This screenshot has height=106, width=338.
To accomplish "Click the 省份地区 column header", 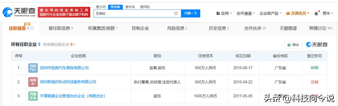I will click(x=280, y=56).
